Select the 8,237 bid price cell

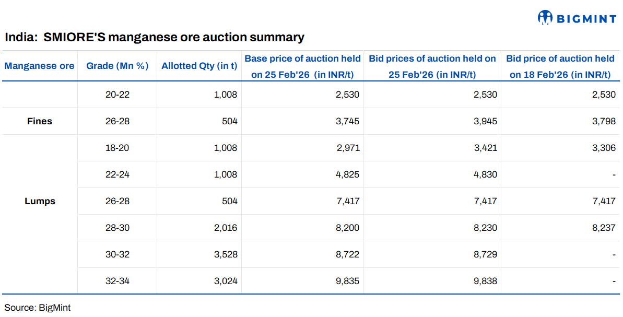pyautogui.click(x=604, y=228)
